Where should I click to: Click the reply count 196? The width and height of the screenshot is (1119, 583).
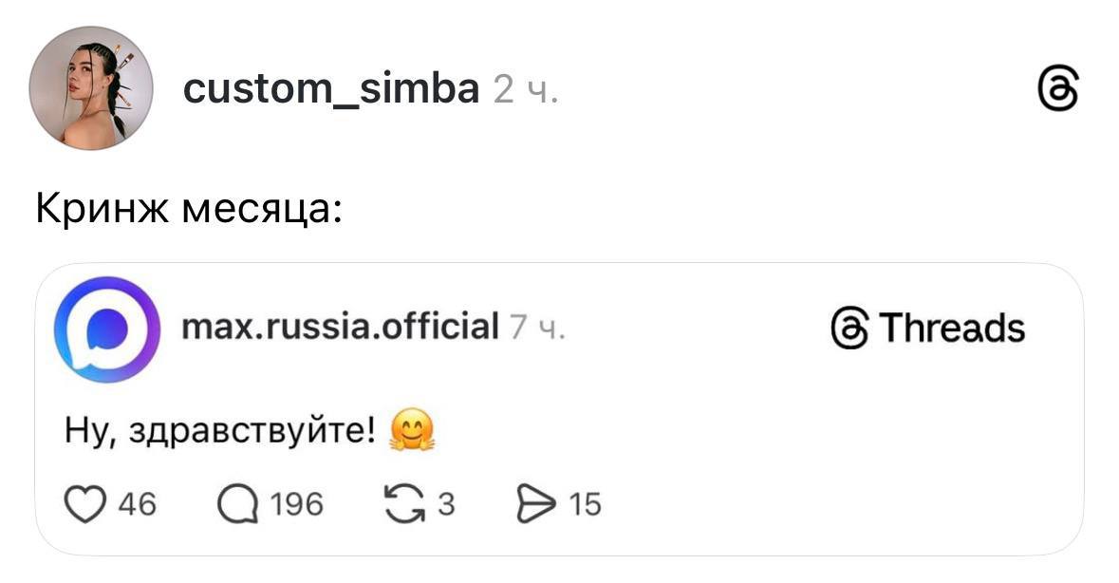tap(296, 504)
